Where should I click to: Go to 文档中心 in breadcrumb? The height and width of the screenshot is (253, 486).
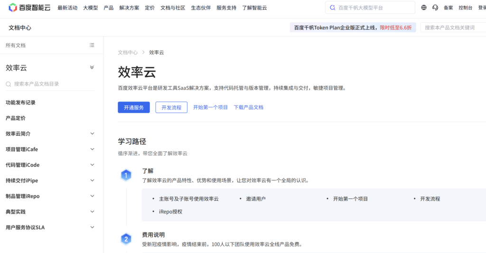pyautogui.click(x=128, y=52)
